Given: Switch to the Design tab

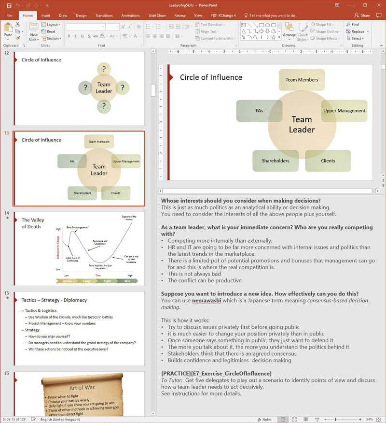Looking at the screenshot, I should (81, 15).
